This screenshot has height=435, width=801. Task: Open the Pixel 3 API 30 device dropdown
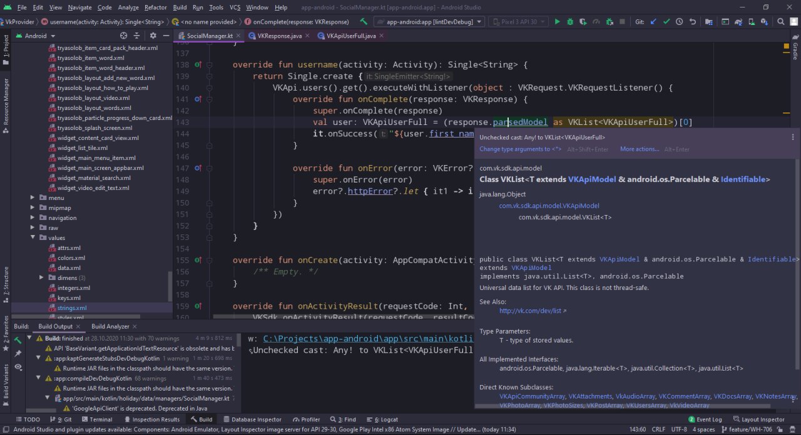(x=518, y=22)
